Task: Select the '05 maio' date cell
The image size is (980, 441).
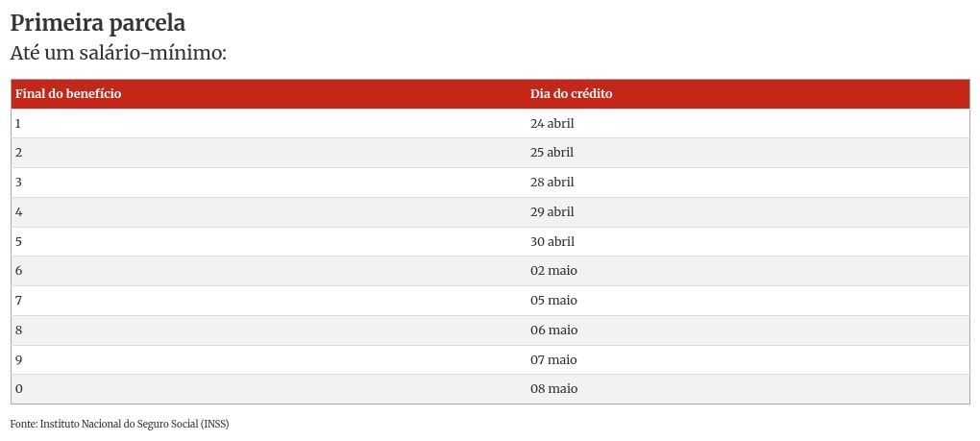Action: click(747, 301)
